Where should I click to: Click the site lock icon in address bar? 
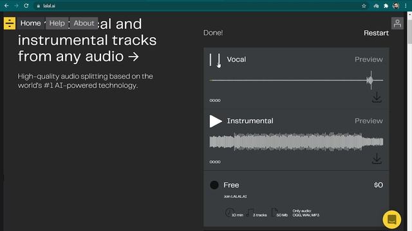tap(39, 6)
